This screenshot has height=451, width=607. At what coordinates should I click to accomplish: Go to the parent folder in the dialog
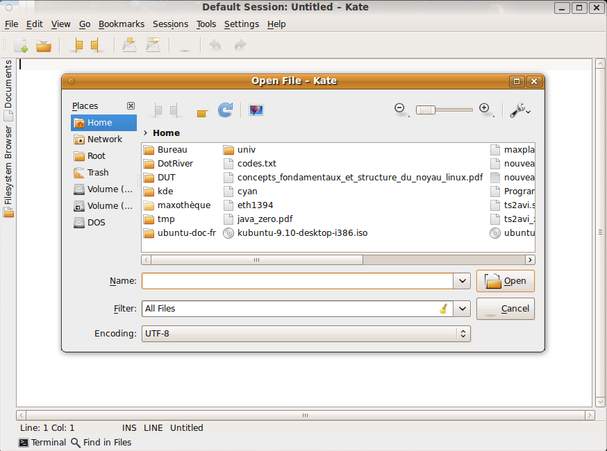coord(202,112)
